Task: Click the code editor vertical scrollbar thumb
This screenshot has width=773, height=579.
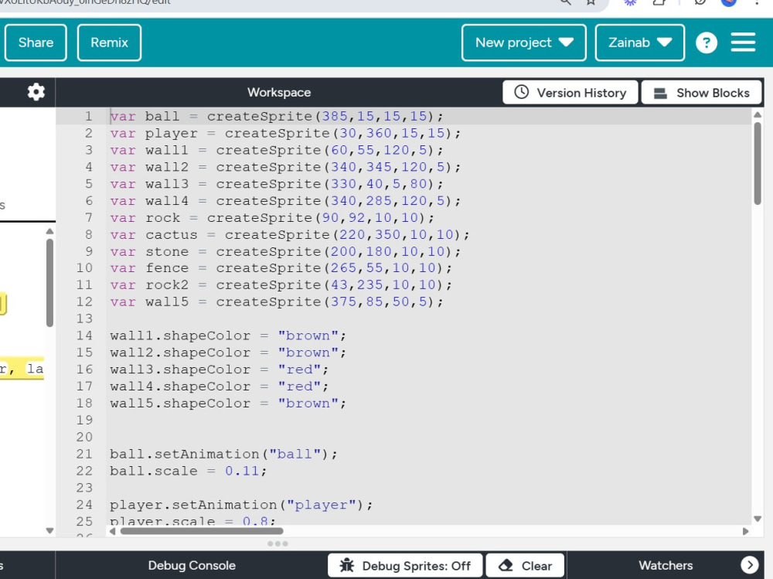Action: pos(758,163)
